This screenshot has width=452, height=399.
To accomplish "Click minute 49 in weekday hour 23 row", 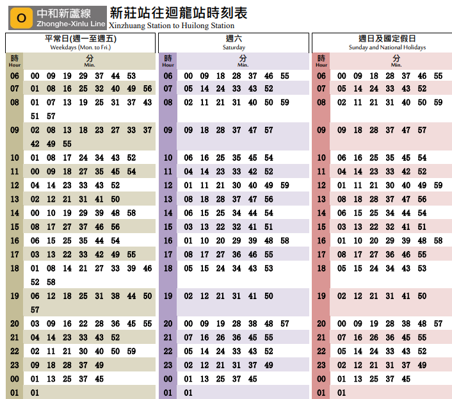I will coord(99,365).
